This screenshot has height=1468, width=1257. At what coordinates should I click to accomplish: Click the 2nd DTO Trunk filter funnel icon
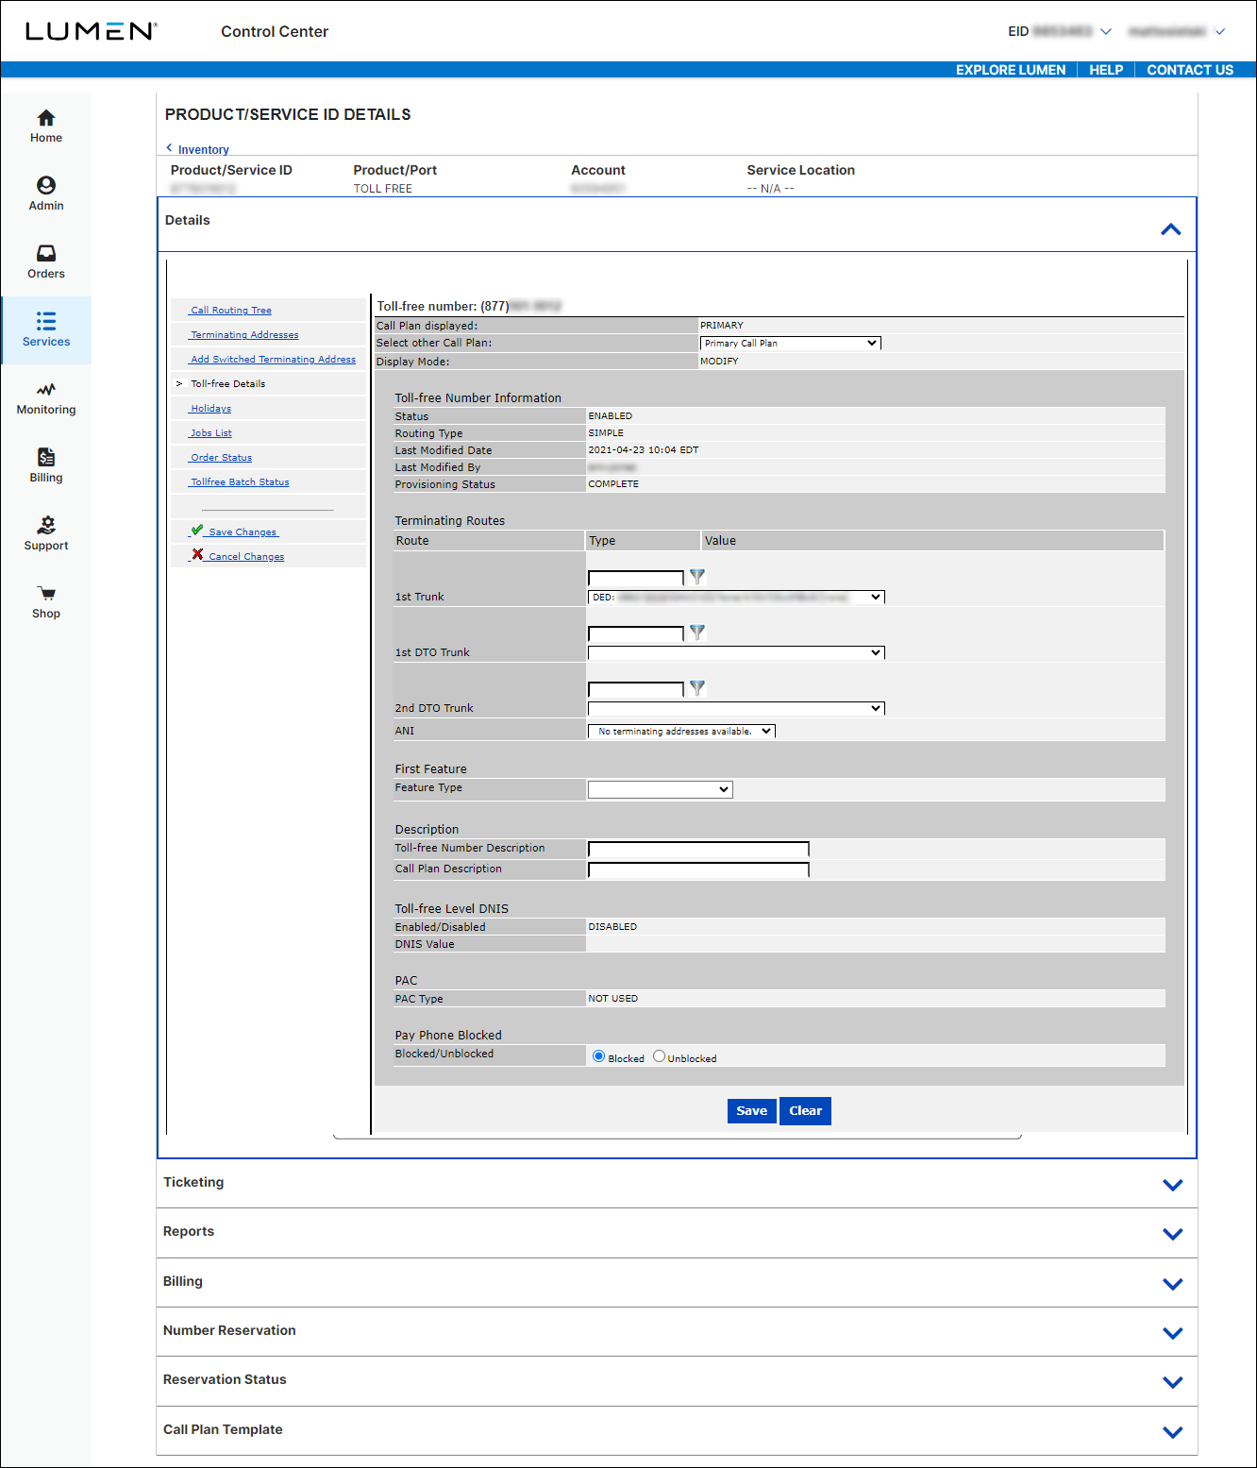coord(697,687)
